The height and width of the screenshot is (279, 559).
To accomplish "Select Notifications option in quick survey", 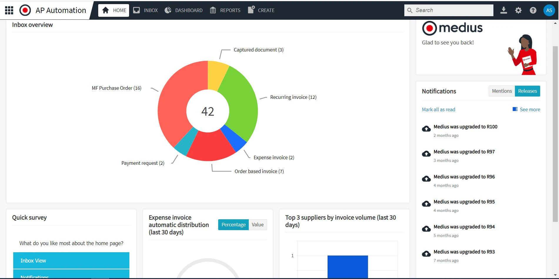I will [71, 275].
